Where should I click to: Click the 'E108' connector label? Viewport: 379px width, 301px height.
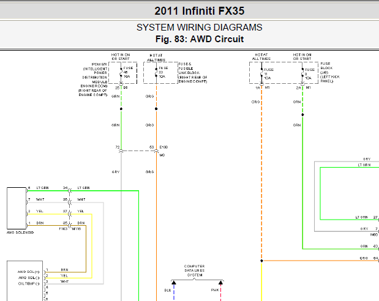click(x=163, y=147)
